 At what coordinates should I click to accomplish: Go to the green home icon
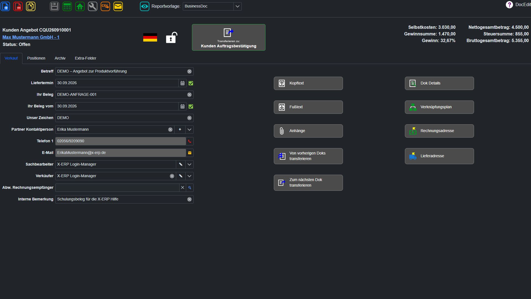[80, 6]
